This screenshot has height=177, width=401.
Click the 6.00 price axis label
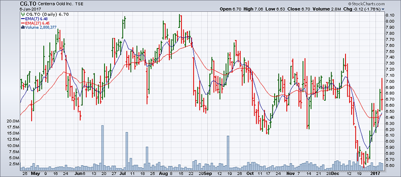click(x=389, y=141)
